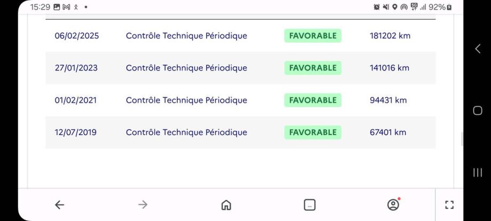The height and width of the screenshot is (221, 491).
Task: Click Contrôle Technique Périodique on 27/01/2023 row
Action: [x=186, y=68]
